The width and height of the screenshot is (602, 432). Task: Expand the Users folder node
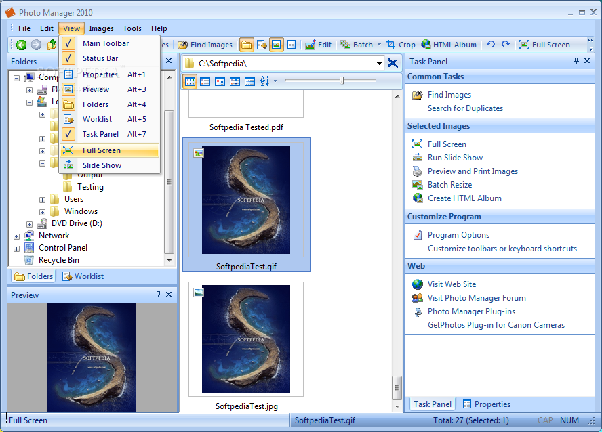pyautogui.click(x=42, y=200)
